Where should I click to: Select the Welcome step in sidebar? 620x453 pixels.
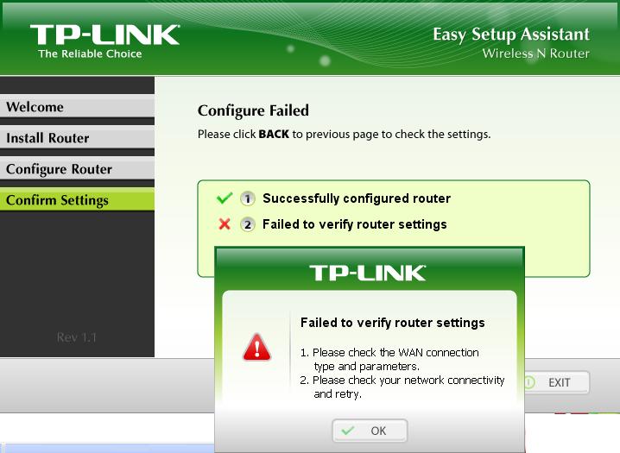pyautogui.click(x=77, y=107)
